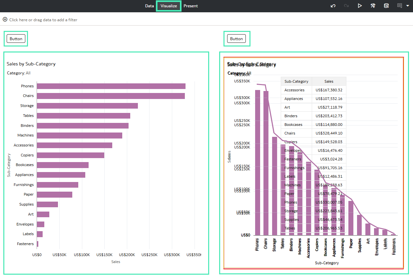Click the Button above the combo chart
This screenshot has height=278, width=413.
tap(236, 39)
